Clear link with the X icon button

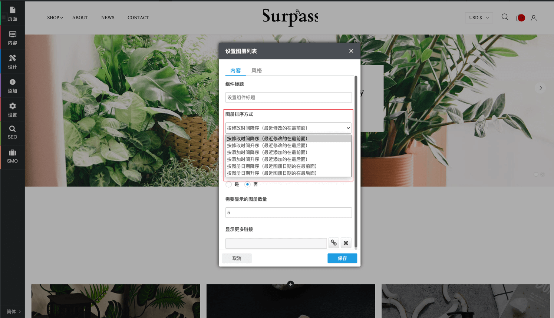click(x=346, y=243)
